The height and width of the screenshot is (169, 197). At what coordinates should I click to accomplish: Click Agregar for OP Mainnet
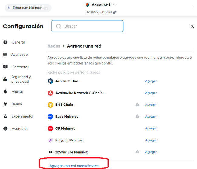point(151,128)
